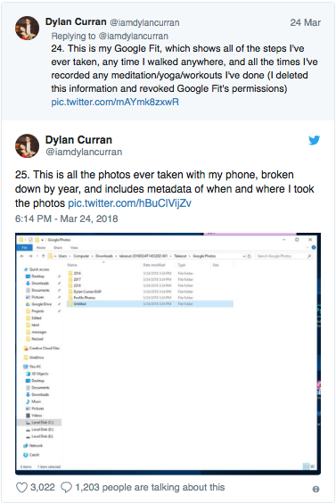336x503 pixels.
Task: Click Dylan Curran name in main tweet
Action: pos(78,140)
